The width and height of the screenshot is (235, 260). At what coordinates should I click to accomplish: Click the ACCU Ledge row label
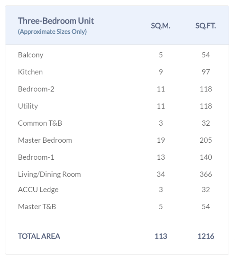tap(38, 190)
